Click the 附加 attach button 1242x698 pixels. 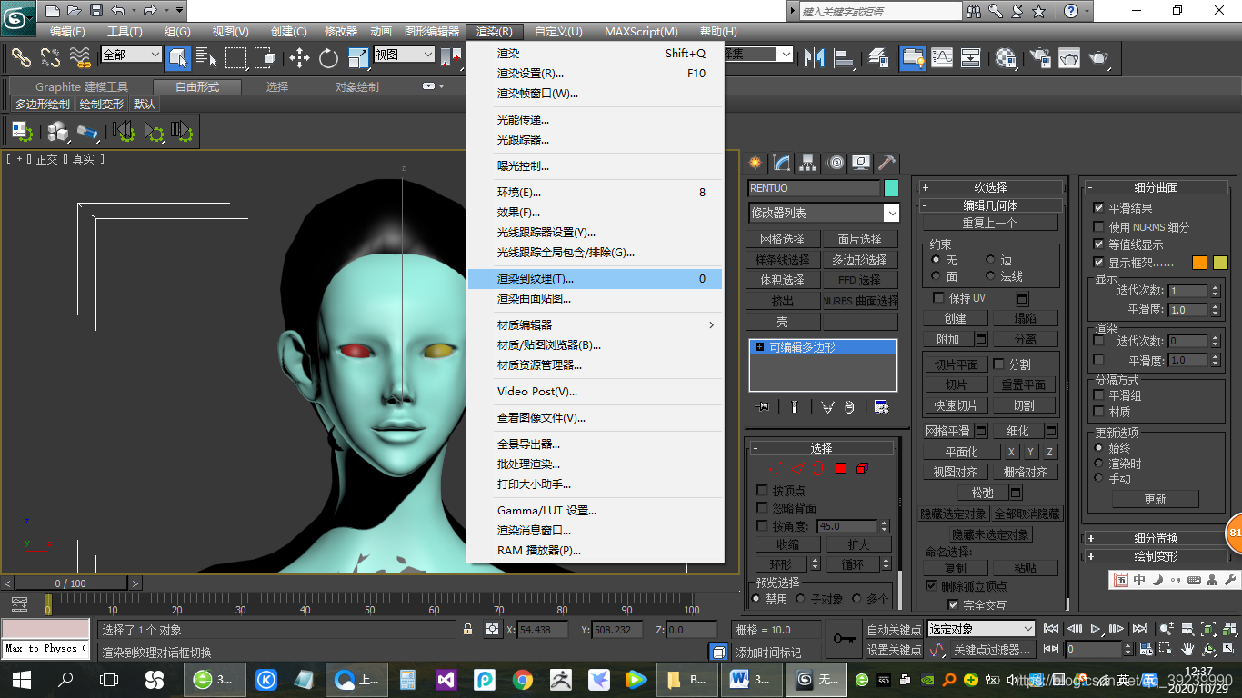947,339
